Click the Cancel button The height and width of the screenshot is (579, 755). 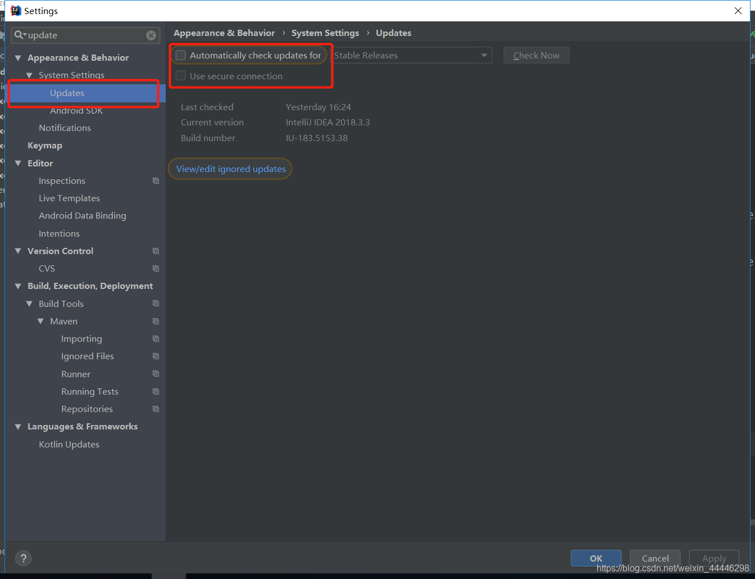point(655,558)
